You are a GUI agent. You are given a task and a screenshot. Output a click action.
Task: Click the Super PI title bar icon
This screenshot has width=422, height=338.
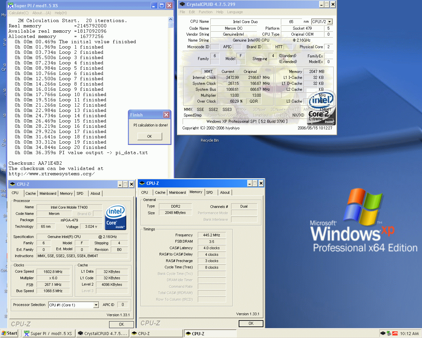point(11,6)
